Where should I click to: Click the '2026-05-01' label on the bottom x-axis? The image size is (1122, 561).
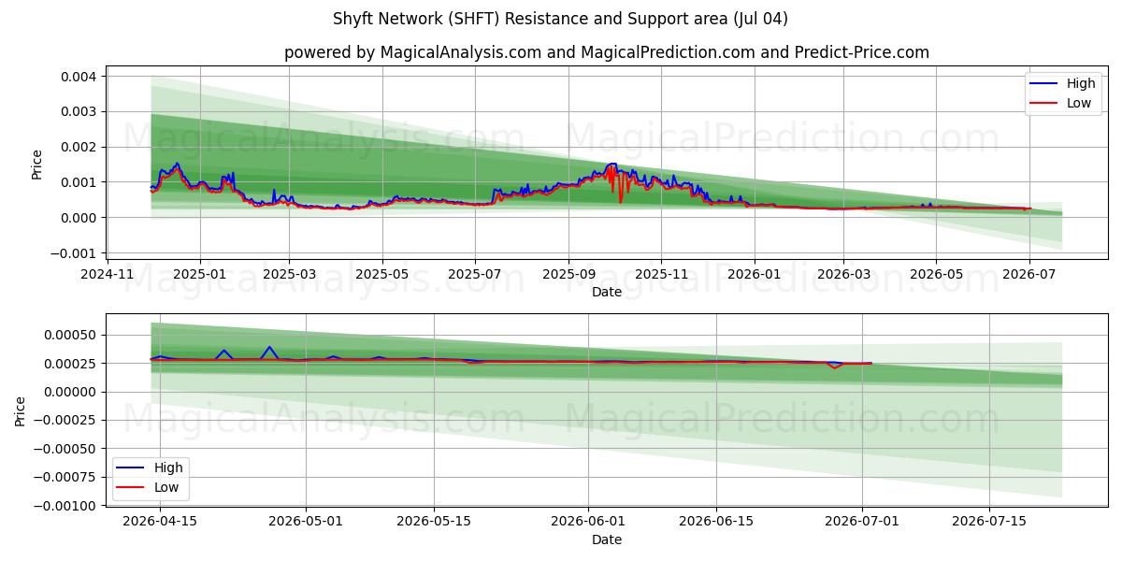(306, 521)
